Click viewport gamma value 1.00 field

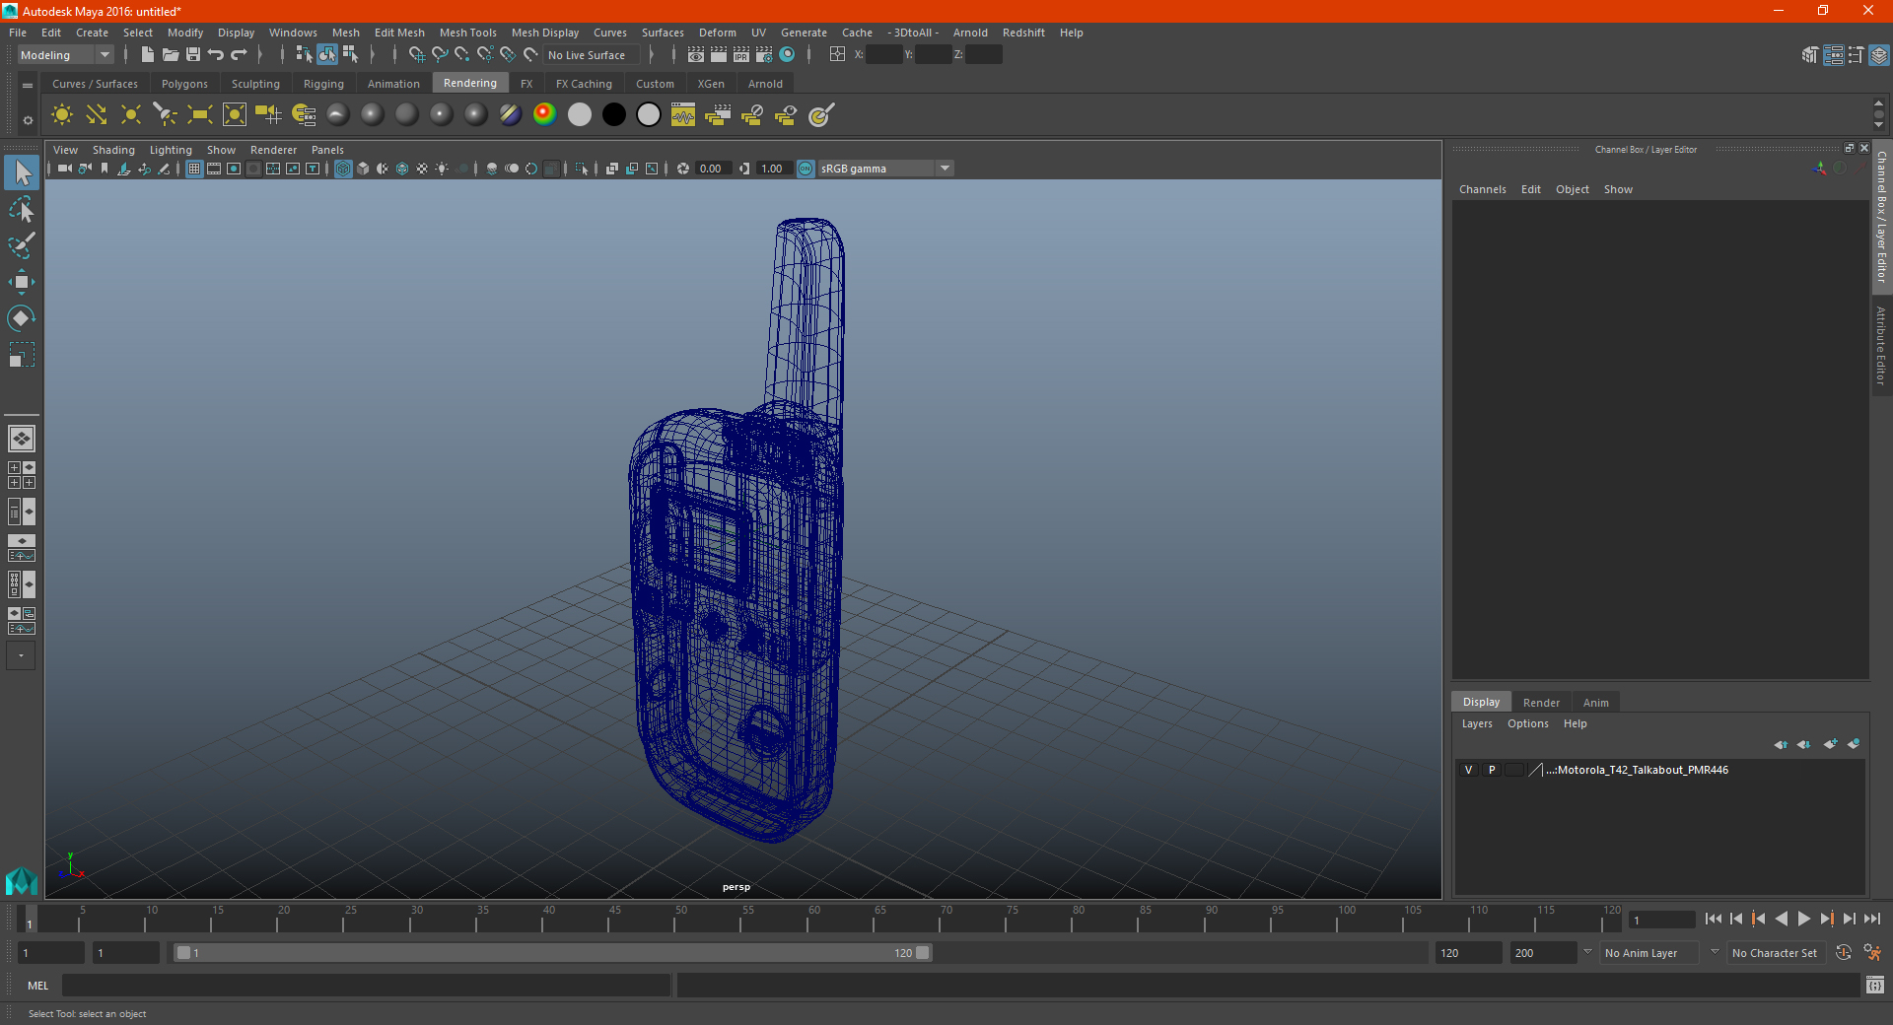773,169
